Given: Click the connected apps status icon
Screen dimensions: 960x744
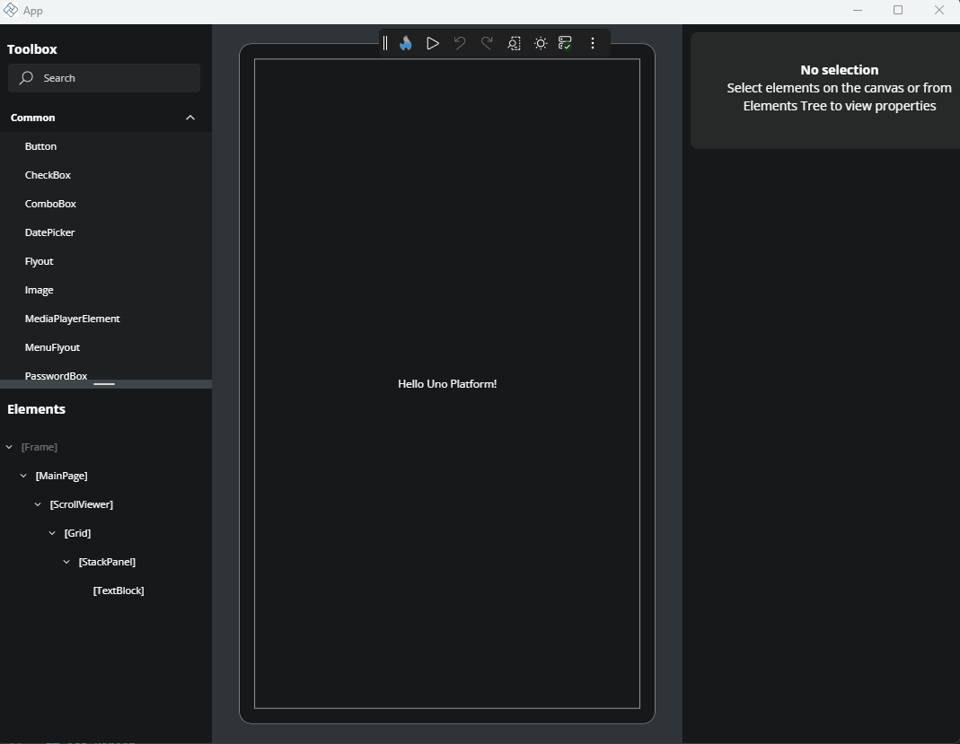Looking at the screenshot, I should 565,42.
